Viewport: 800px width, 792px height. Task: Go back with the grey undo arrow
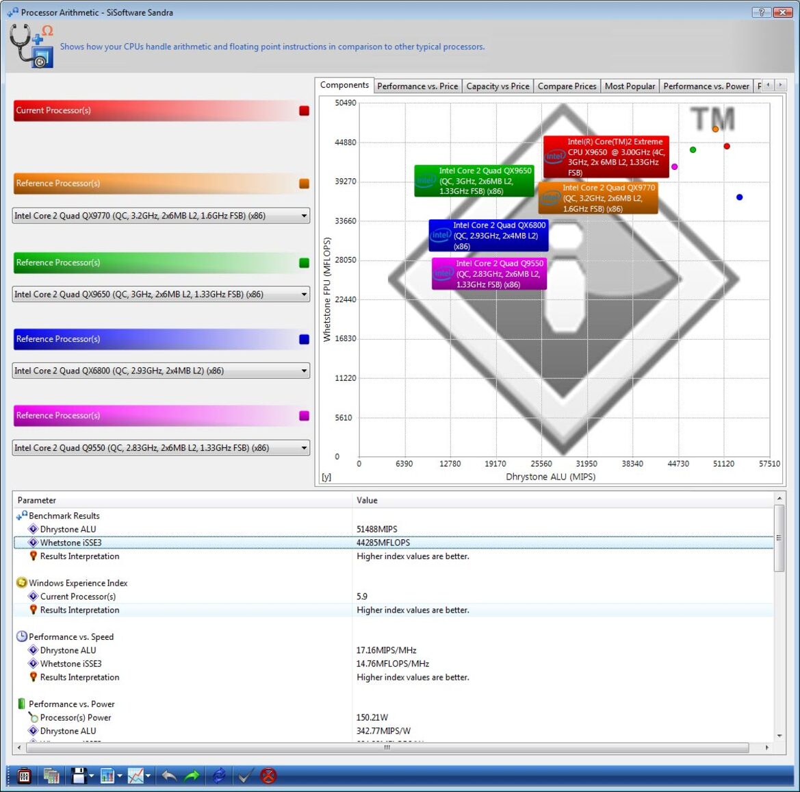[169, 776]
